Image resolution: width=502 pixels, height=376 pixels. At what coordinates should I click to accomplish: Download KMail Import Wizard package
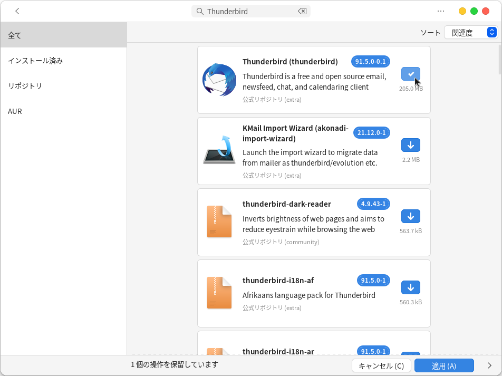(x=410, y=145)
